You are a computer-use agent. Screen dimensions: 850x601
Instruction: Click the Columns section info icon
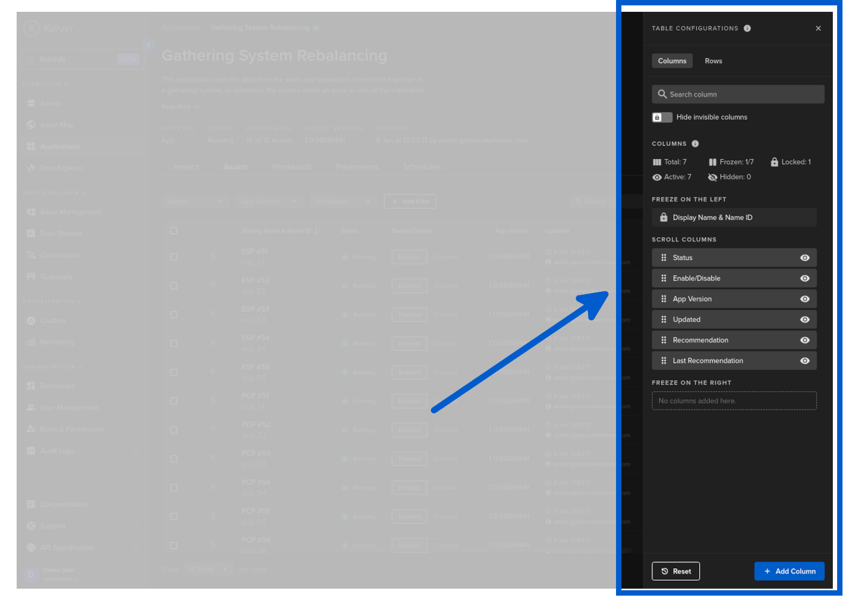tap(695, 144)
